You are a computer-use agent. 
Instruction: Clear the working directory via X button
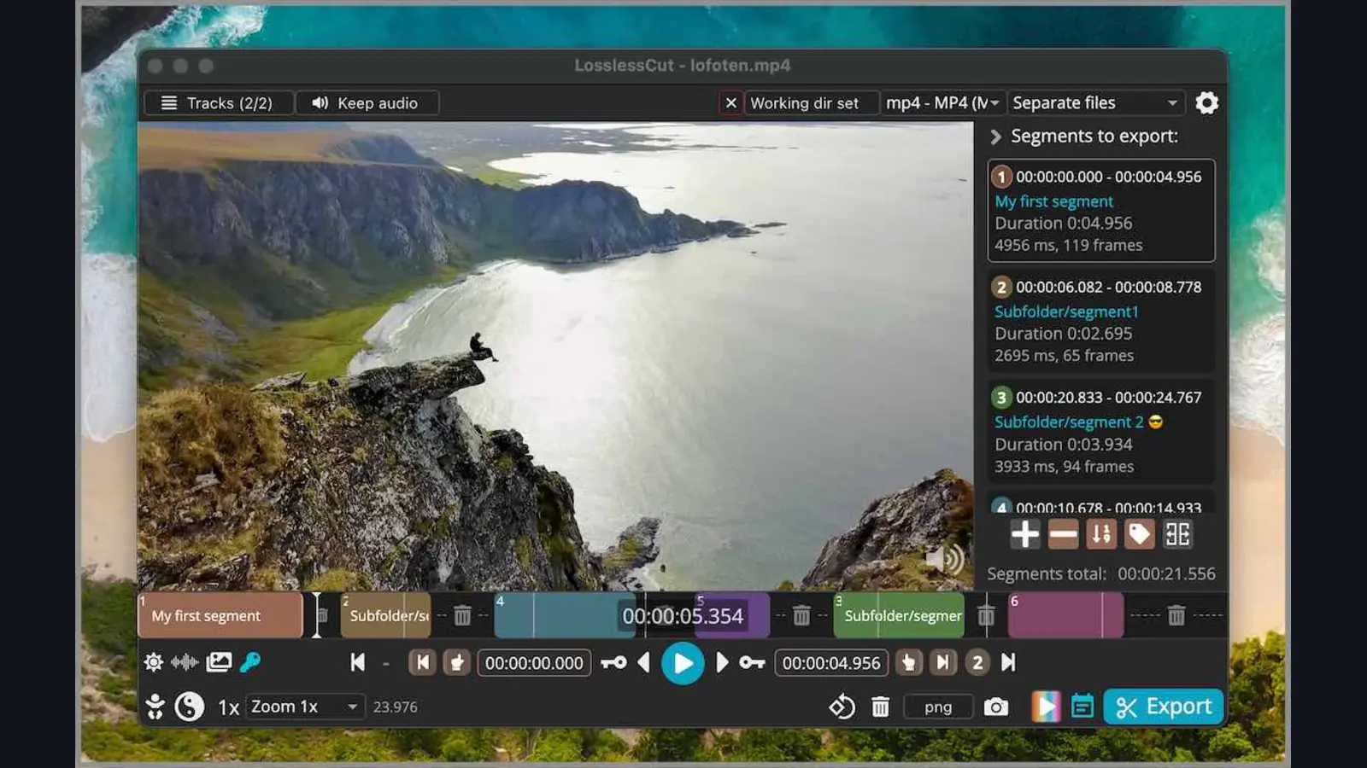point(730,103)
